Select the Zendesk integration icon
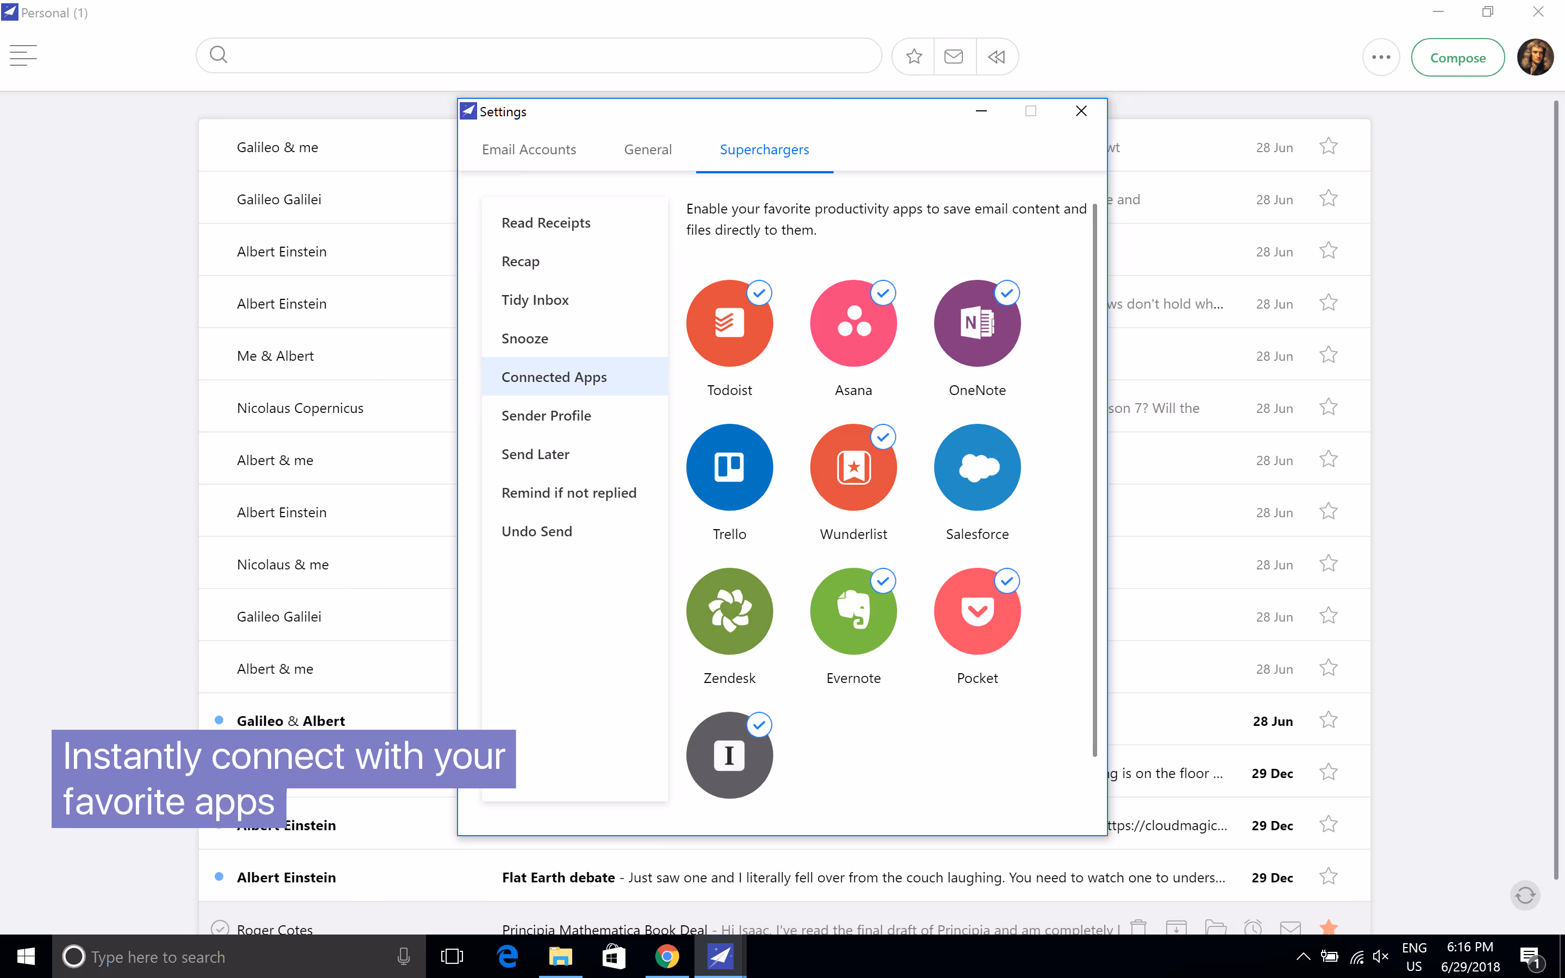Screen dimensions: 1565x978 pyautogui.click(x=729, y=611)
